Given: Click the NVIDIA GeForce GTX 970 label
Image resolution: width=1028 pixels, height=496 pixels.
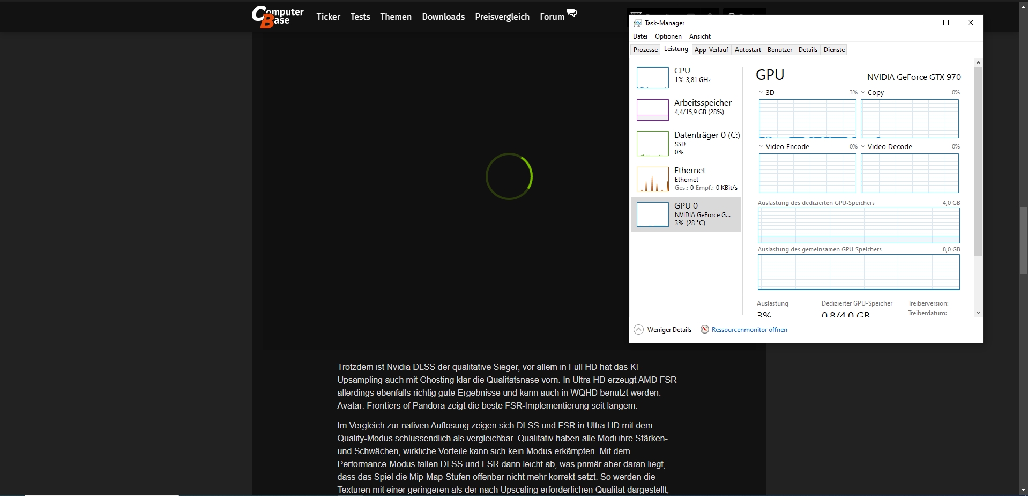Looking at the screenshot, I should (x=914, y=77).
